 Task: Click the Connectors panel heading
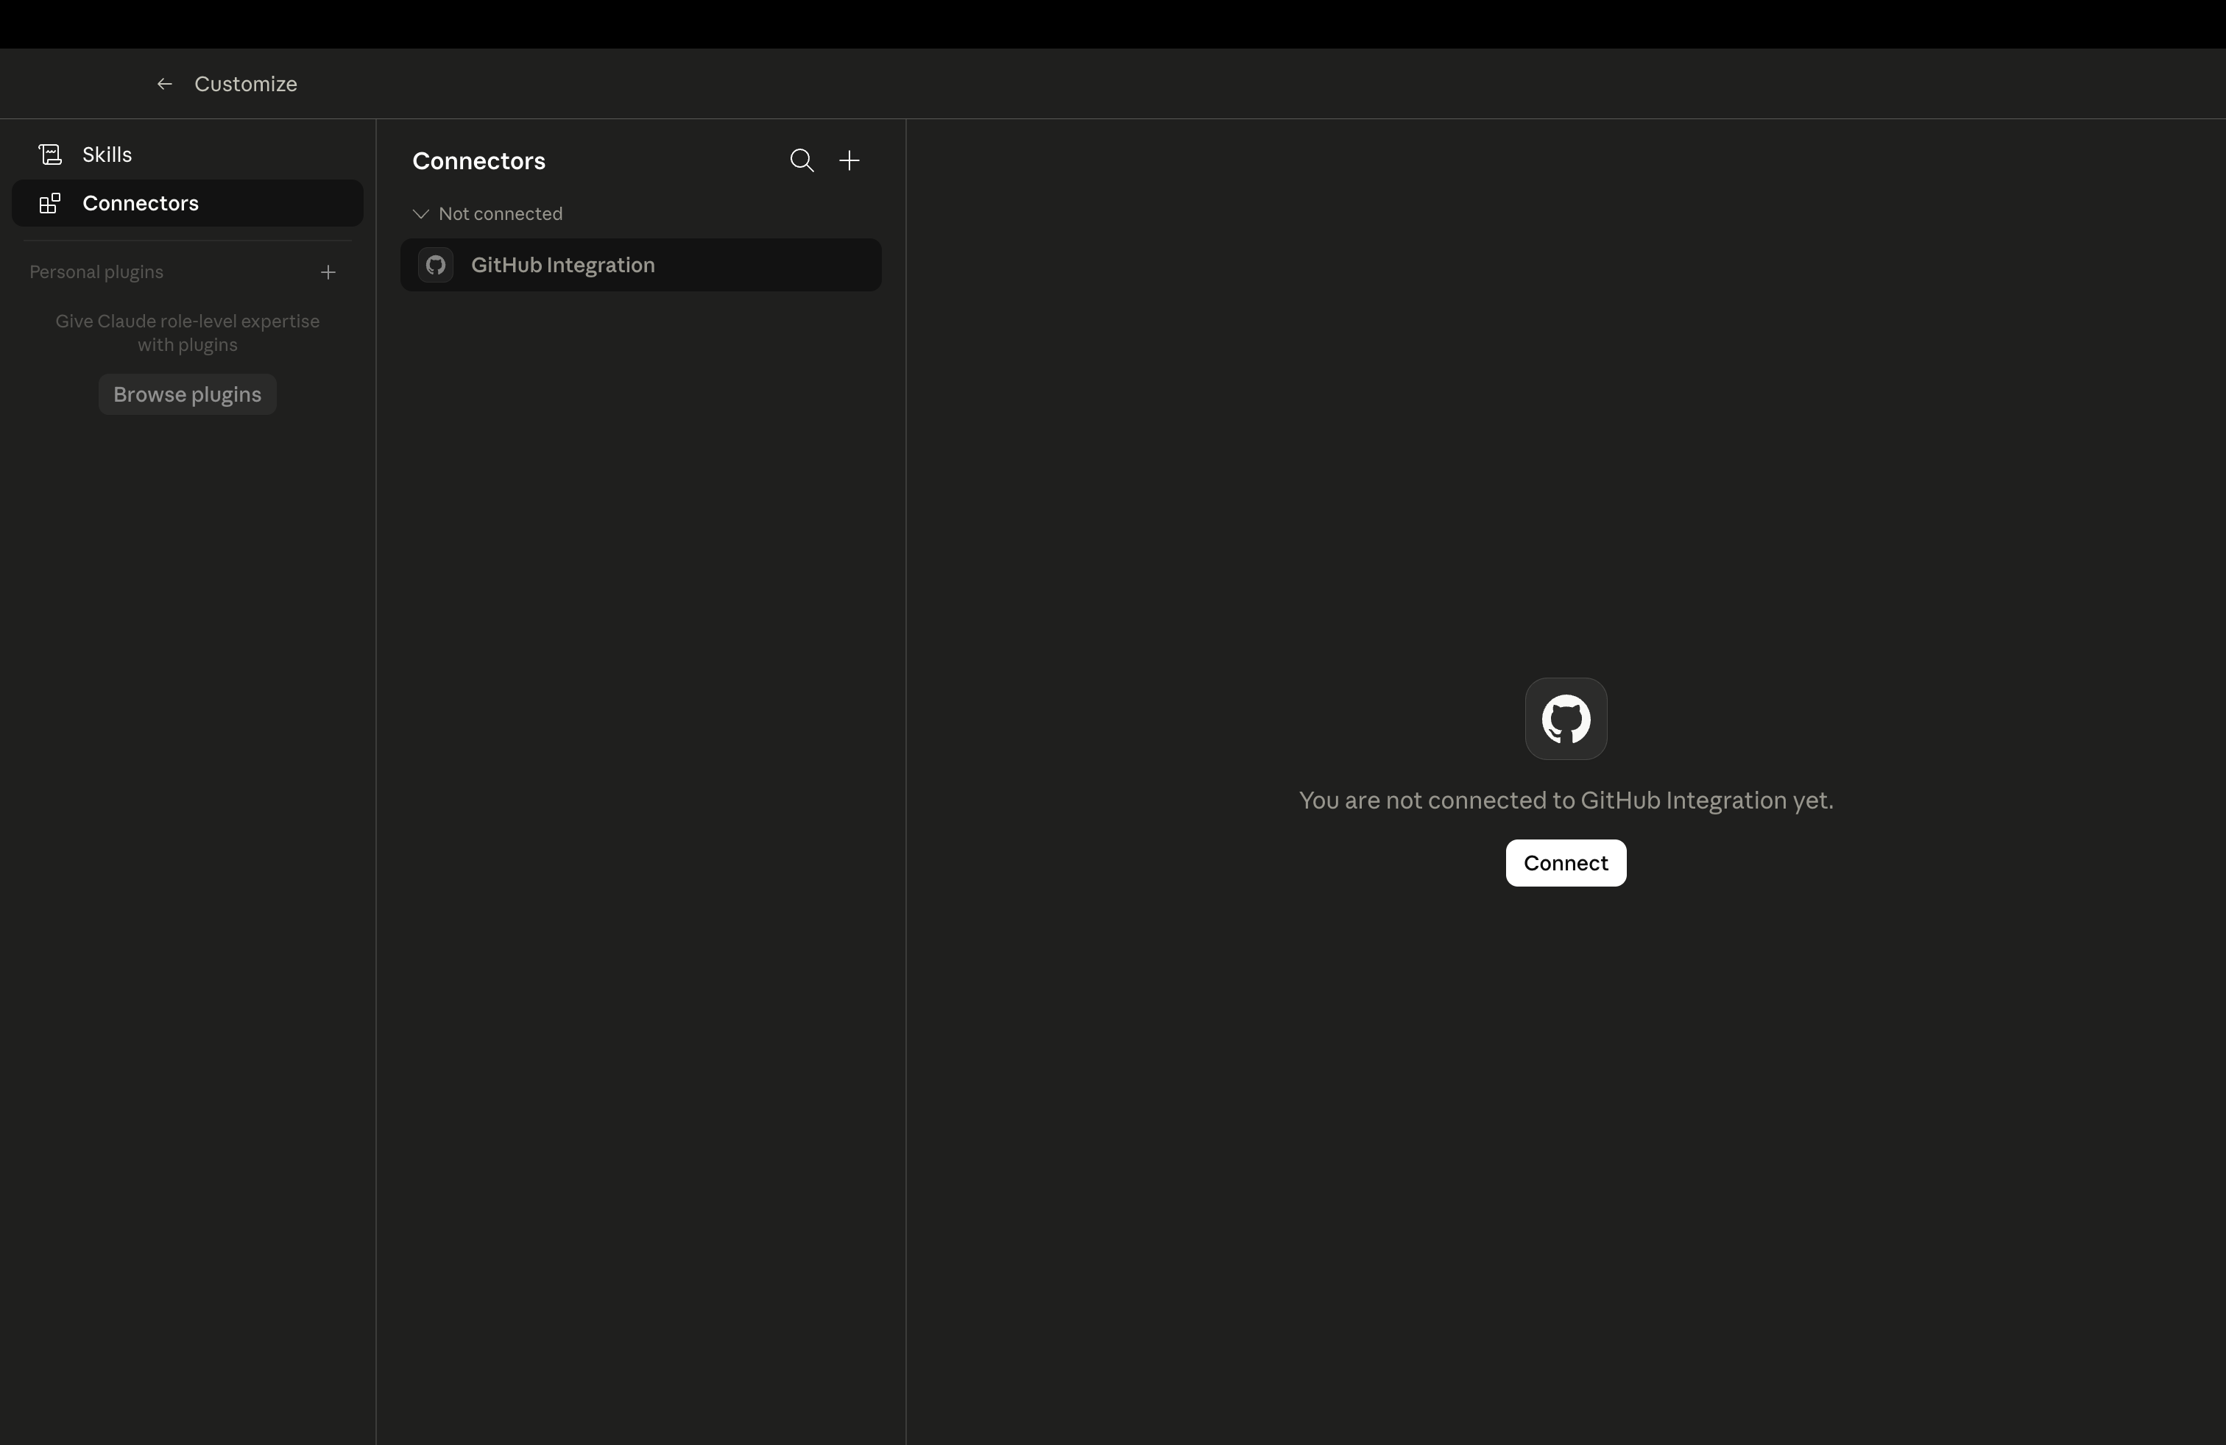pyautogui.click(x=479, y=161)
